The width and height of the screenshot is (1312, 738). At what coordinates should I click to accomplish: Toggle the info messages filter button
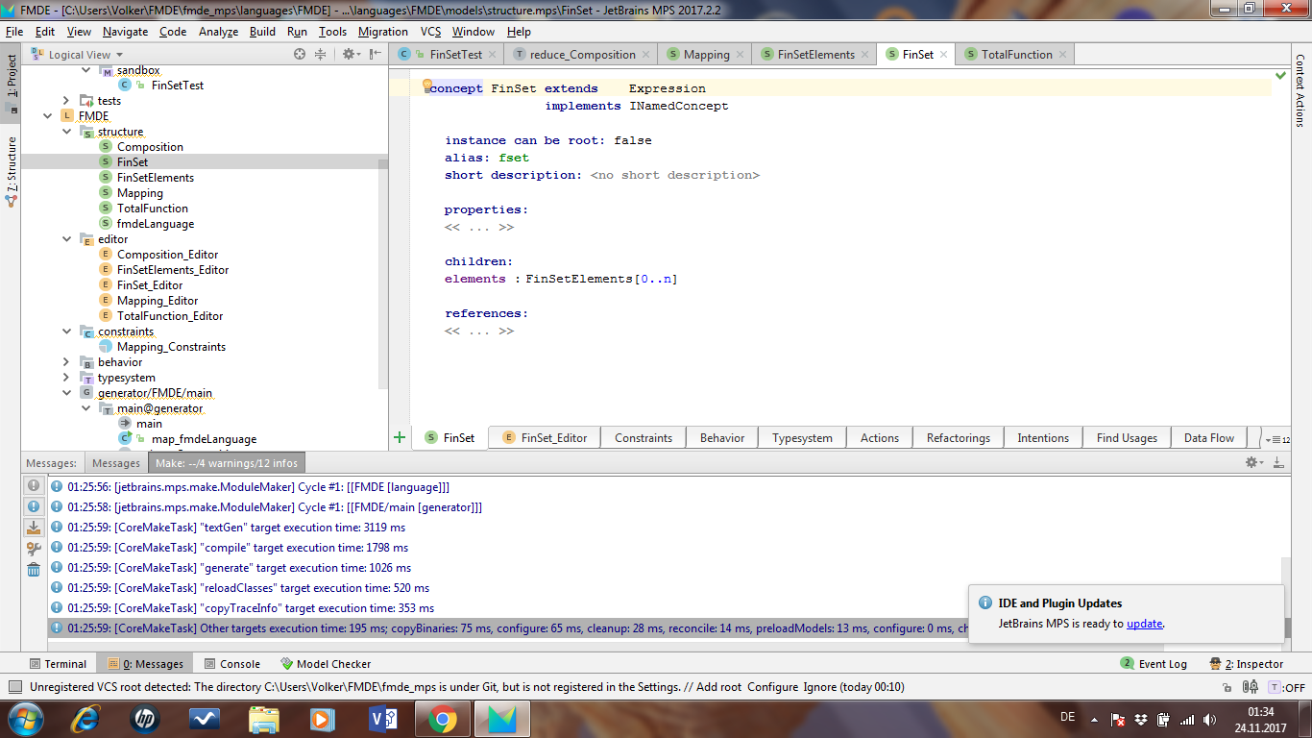[x=34, y=506]
